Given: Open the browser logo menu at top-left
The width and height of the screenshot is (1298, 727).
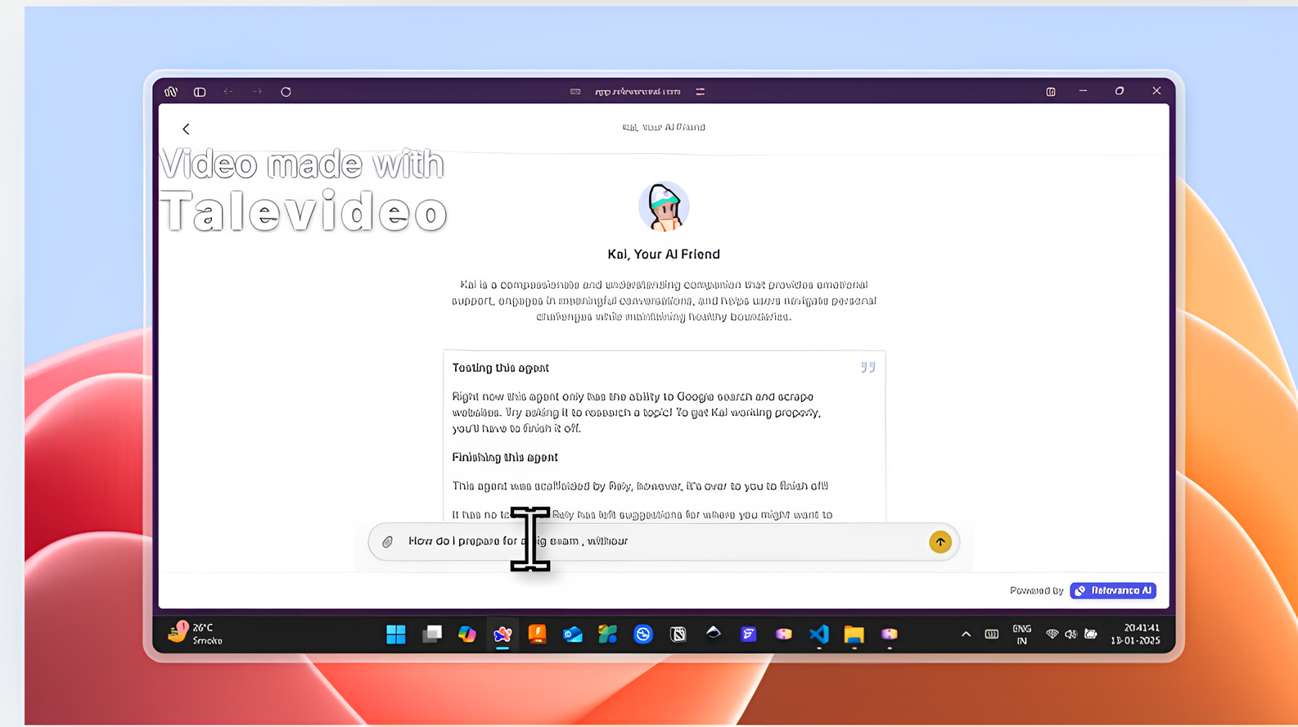Looking at the screenshot, I should [171, 92].
